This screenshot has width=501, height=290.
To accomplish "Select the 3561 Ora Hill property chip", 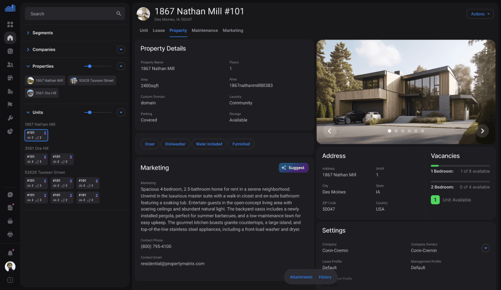I will [x=42, y=93].
